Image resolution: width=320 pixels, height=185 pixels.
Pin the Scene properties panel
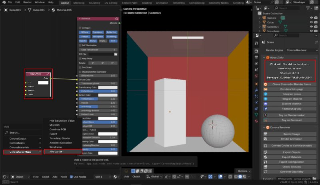pyautogui.click(x=316, y=42)
